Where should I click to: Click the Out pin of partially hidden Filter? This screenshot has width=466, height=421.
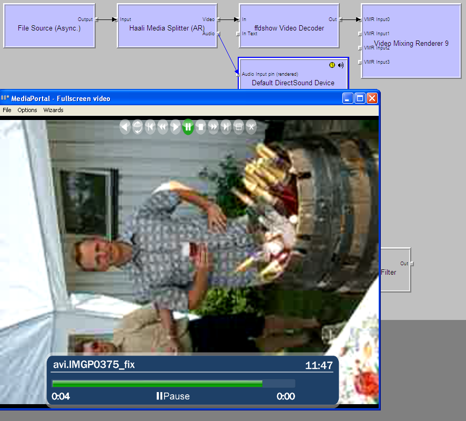412,264
